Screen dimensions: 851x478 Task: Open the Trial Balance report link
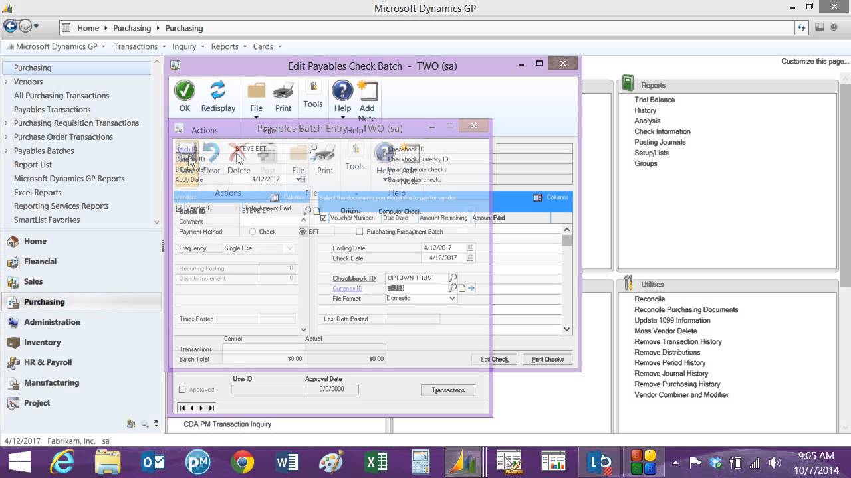(654, 100)
